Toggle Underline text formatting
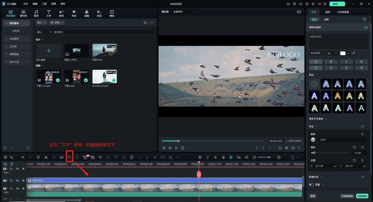Screen dimensions: 373x202 coord(361,61)
